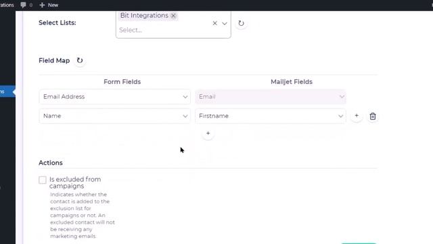Viewport: 433px width, 244px height.
Task: Open the Email Address form field dropdown
Action: tap(115, 97)
